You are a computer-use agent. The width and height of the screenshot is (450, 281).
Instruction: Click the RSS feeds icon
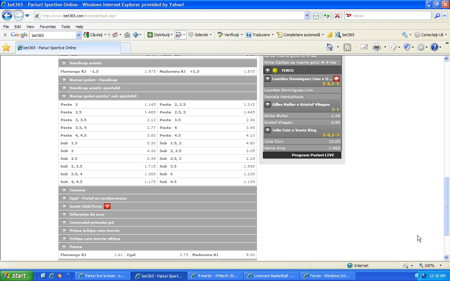tap(347, 47)
